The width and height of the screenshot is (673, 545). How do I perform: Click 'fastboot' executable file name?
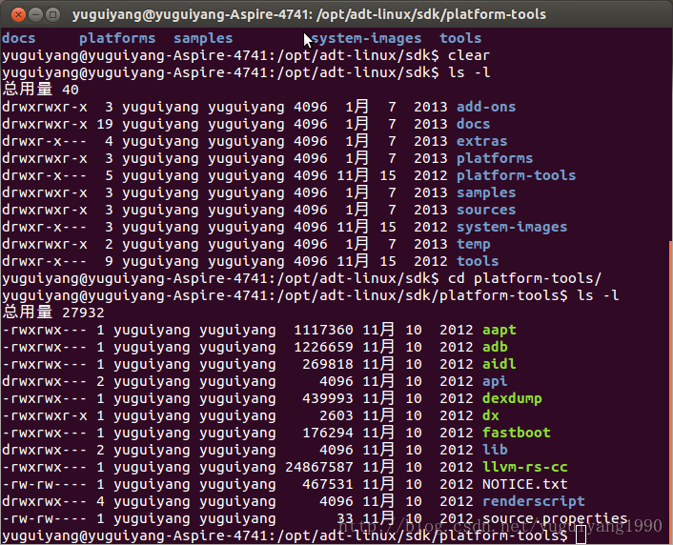coord(516,433)
